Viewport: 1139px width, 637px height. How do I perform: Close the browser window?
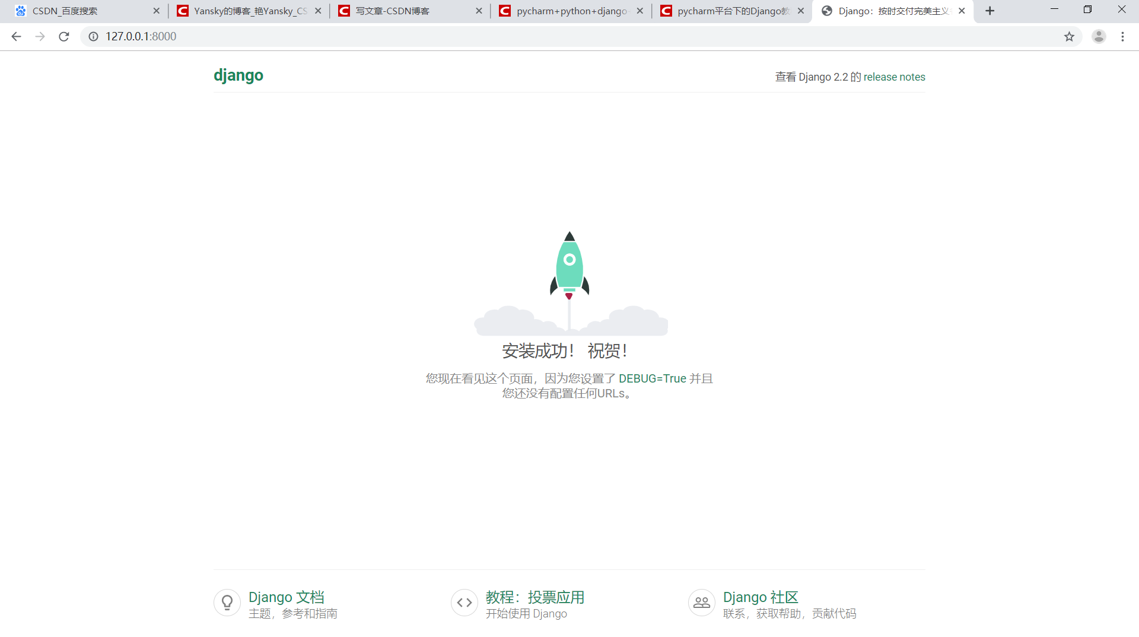pyautogui.click(x=1121, y=9)
